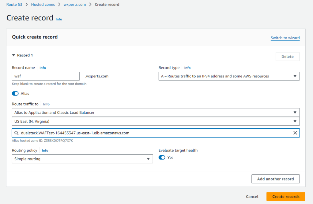Open Info link beside Routing policy
Image resolution: width=313 pixels, height=204 pixels.
tap(45, 151)
